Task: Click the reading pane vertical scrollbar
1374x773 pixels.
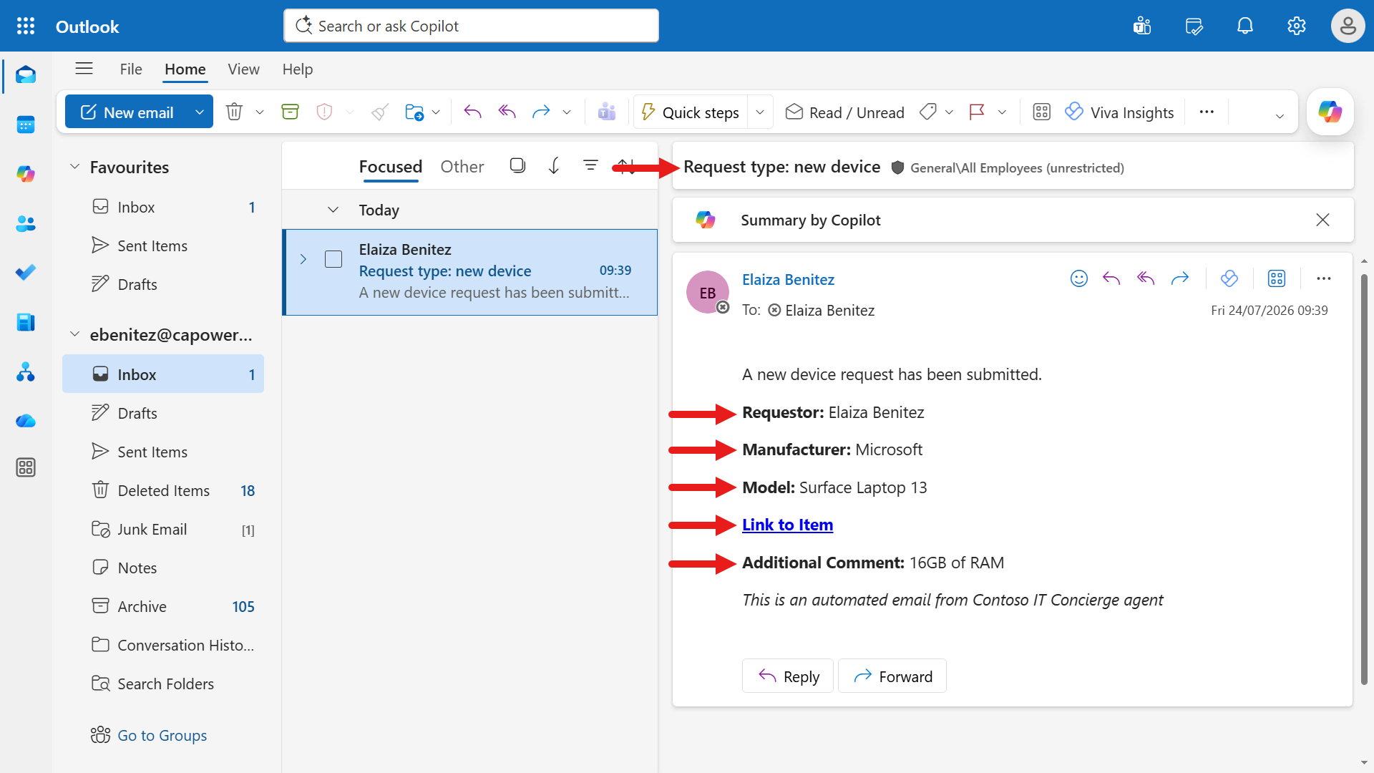Action: [x=1364, y=480]
